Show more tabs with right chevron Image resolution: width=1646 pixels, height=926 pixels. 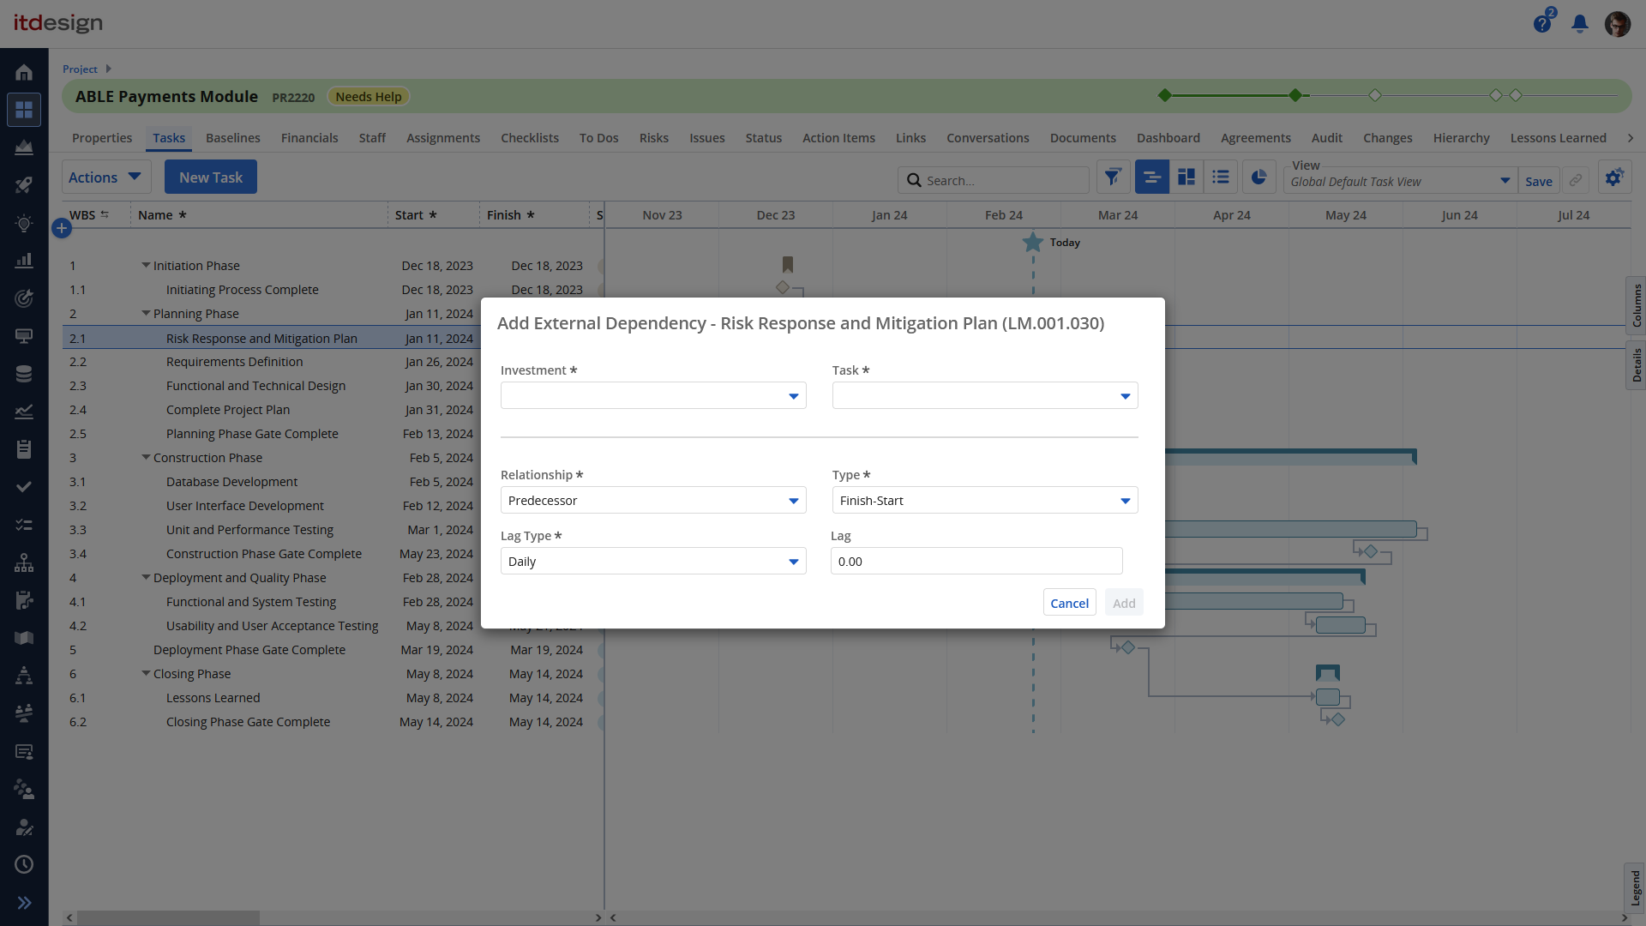pos(1631,138)
